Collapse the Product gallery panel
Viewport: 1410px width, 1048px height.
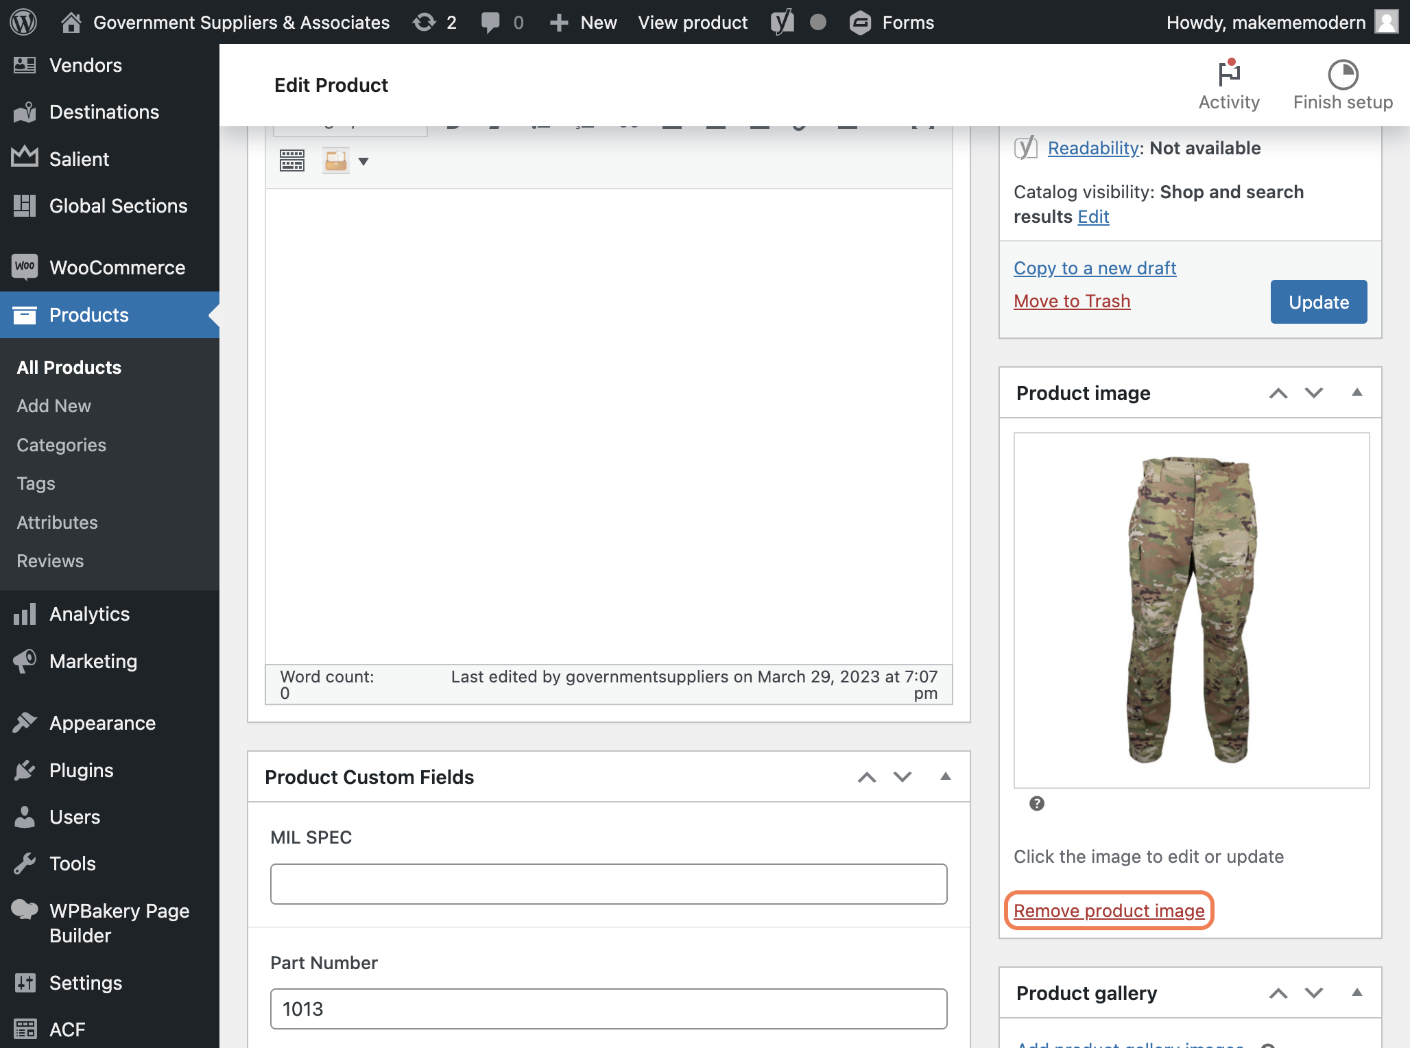click(x=1357, y=992)
